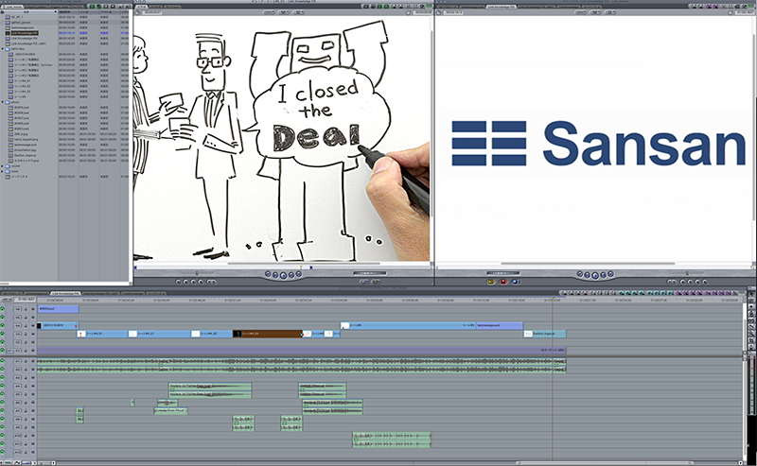Click the Timeline playhead marker
Screen dimensions: 757x466
(x=553, y=299)
